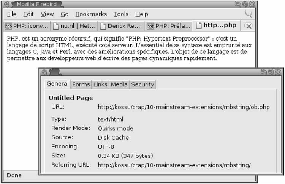Open the Security tab in Page Info
This screenshot has width=285, height=184.
click(x=142, y=84)
